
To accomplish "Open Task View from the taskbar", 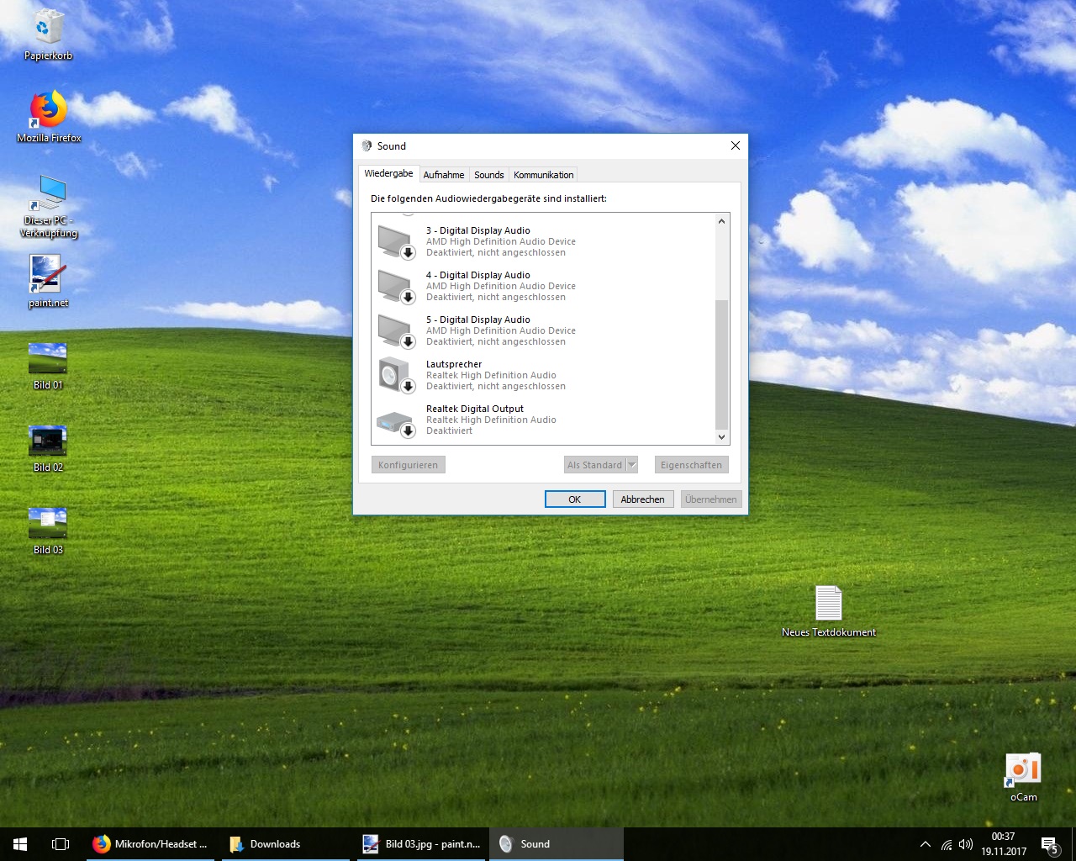I will [61, 844].
